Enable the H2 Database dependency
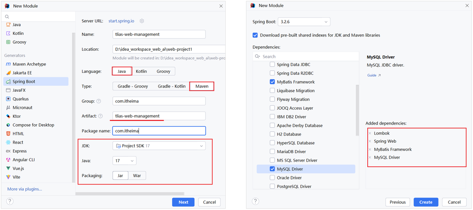This screenshot has height=210, width=473. point(272,134)
